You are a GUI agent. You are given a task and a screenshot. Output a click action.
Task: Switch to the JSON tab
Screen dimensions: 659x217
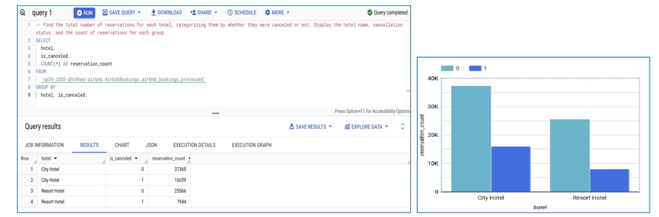click(x=151, y=145)
